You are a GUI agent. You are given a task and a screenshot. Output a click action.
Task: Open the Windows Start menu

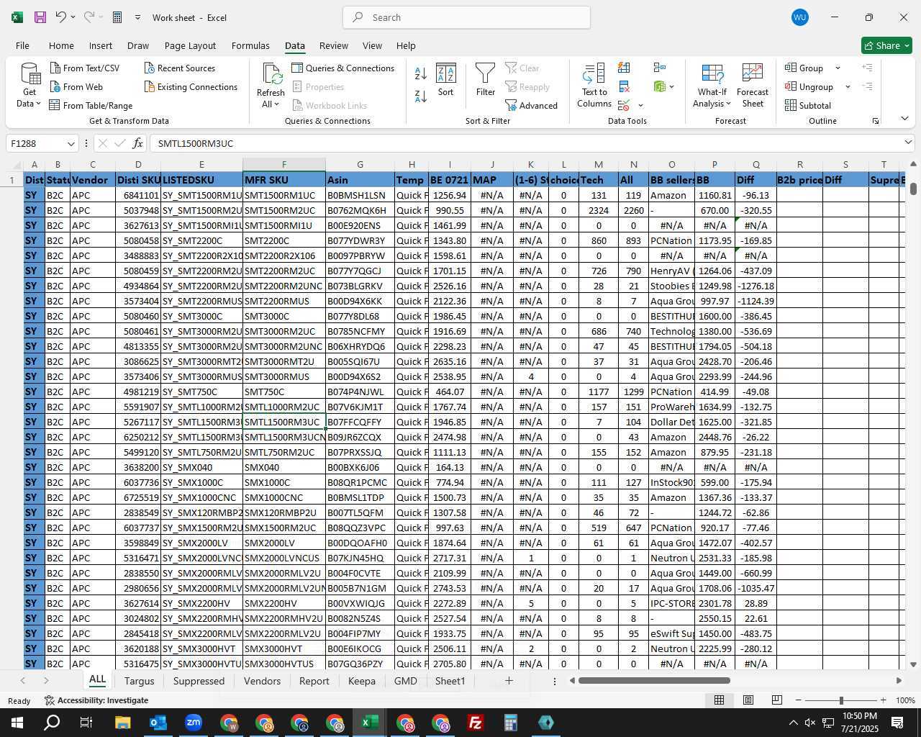[17, 723]
